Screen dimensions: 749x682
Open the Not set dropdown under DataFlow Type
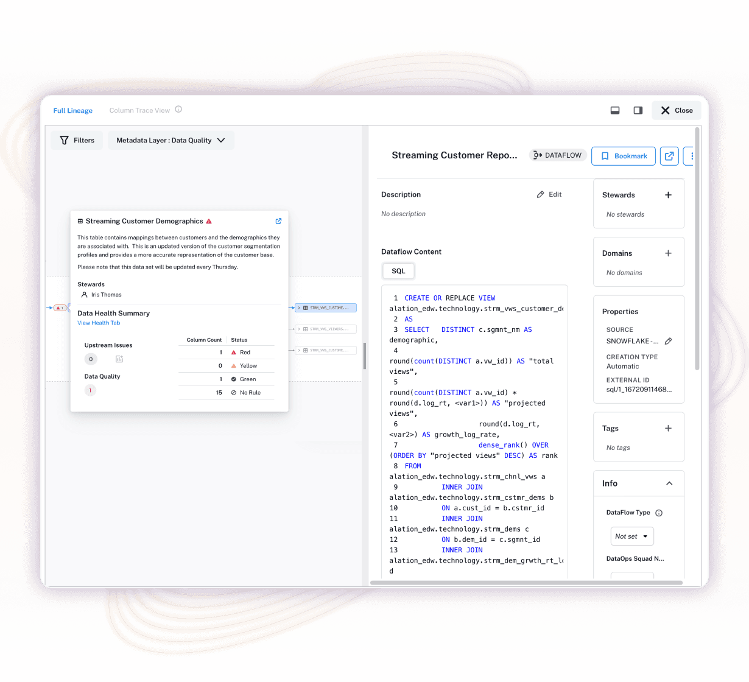click(x=632, y=536)
